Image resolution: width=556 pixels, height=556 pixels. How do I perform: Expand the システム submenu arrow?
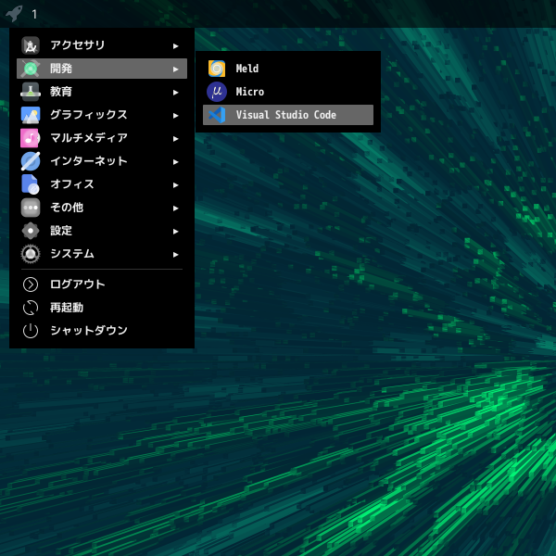176,254
